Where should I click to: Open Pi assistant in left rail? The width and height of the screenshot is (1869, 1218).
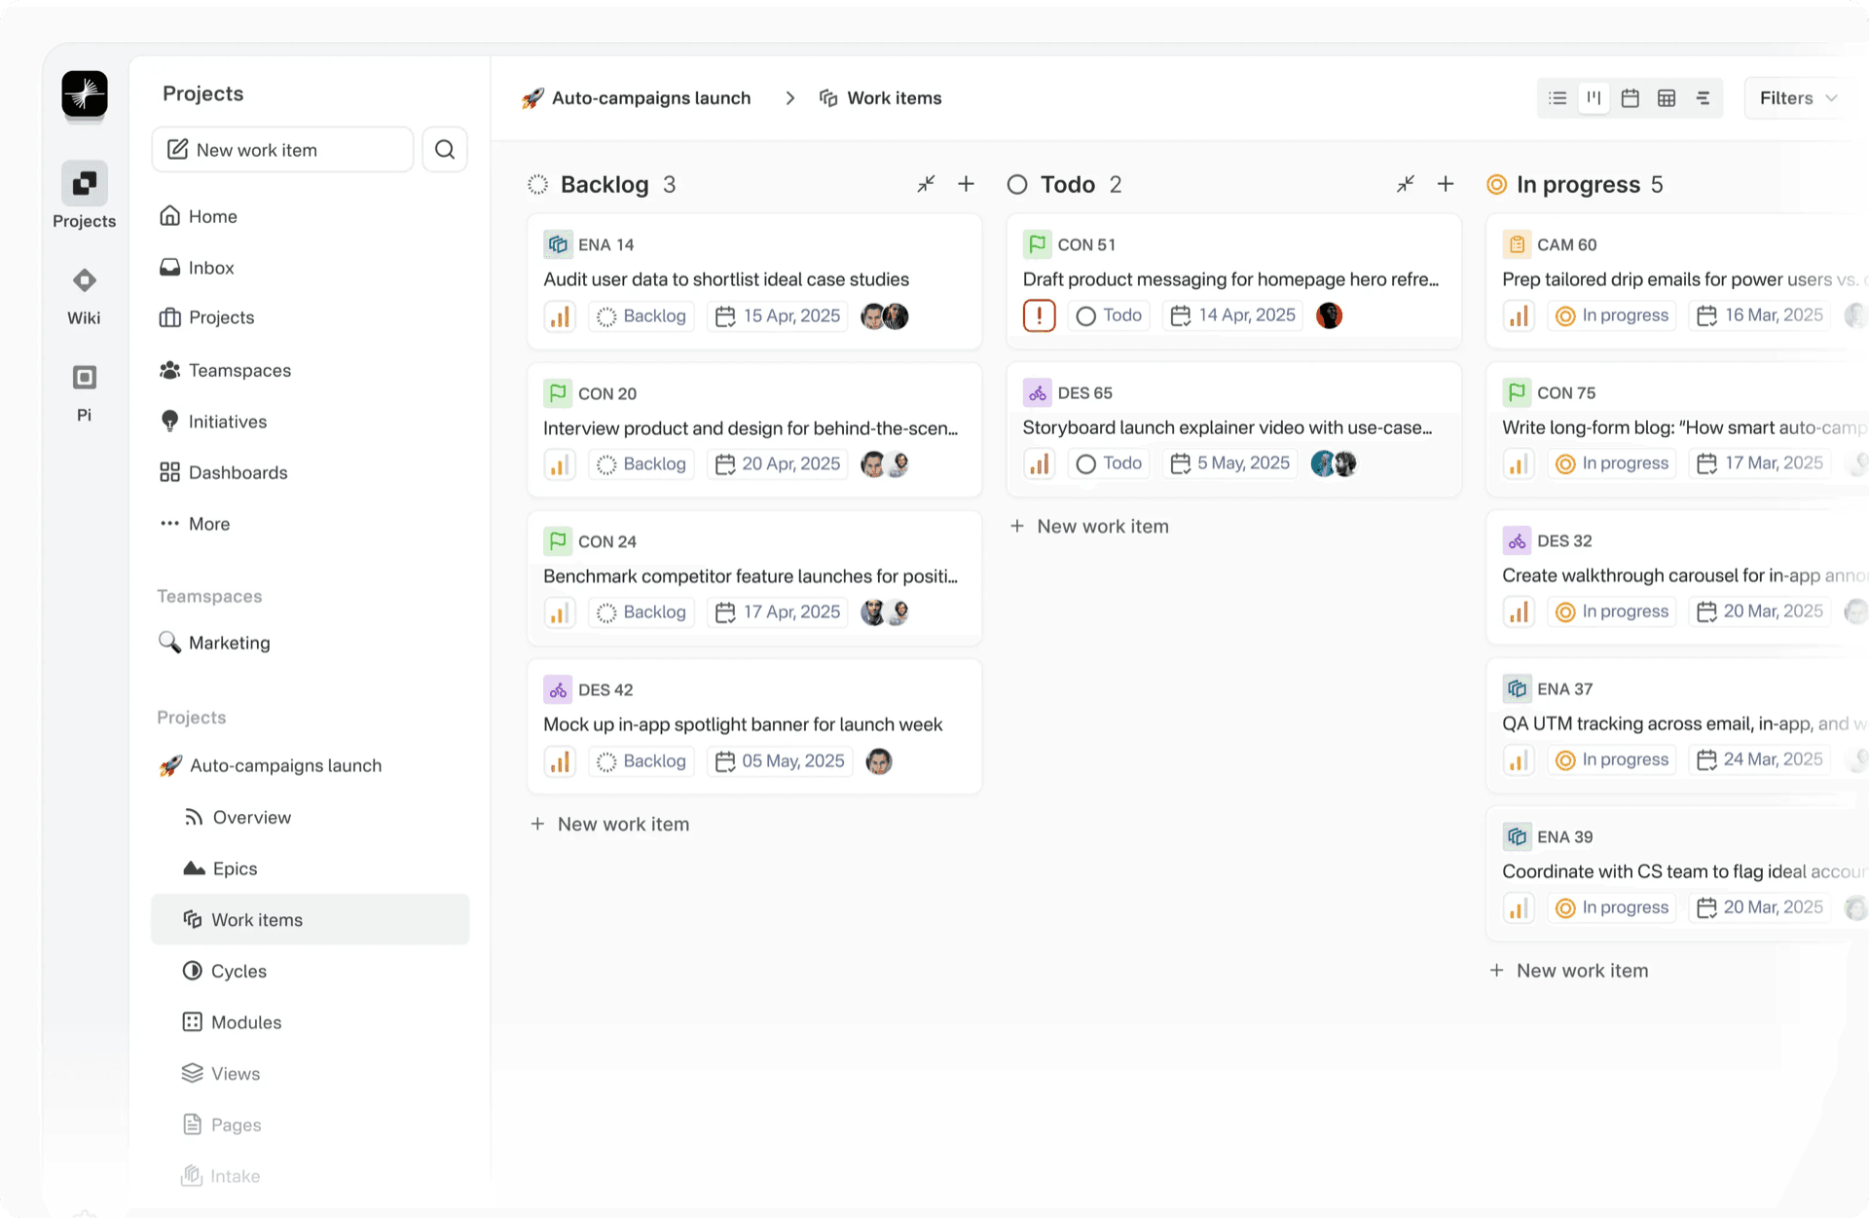pos(85,393)
